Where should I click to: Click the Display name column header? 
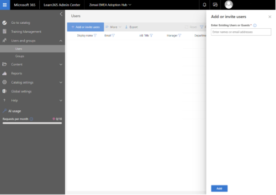85,36
